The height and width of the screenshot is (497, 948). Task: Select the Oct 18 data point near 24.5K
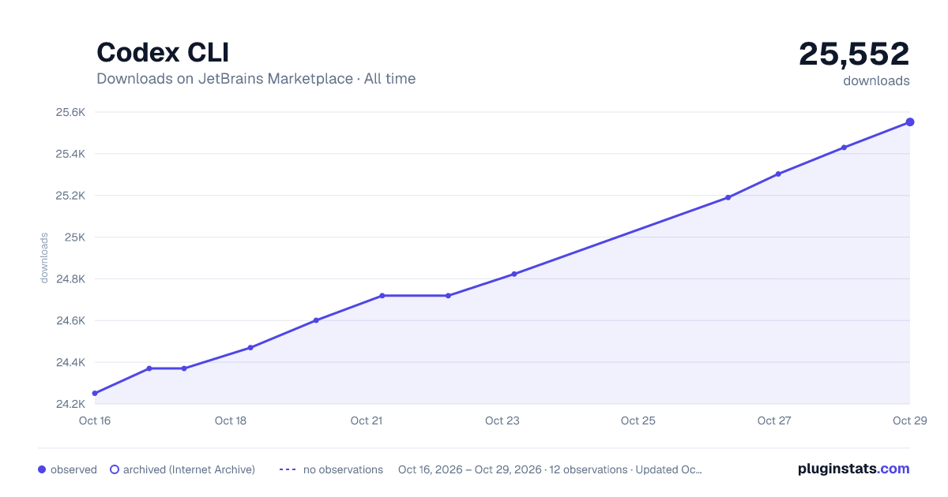coord(250,347)
